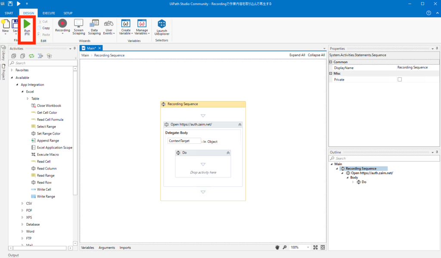The width and height of the screenshot is (441, 258).
Task: Open the Variables panel tab
Action: [x=87, y=248]
